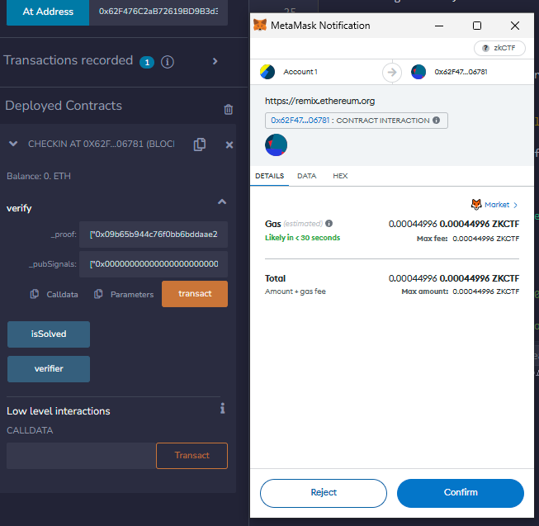
Task: Call the isSolved function
Action: [x=49, y=334]
